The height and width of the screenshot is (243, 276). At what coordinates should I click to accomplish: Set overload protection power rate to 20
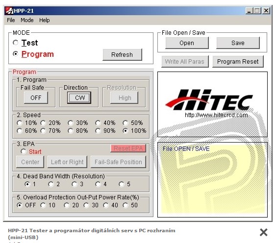point(67,205)
